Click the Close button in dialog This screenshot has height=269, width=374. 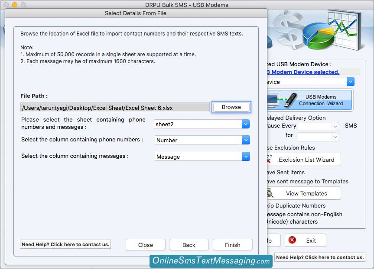[146, 245]
